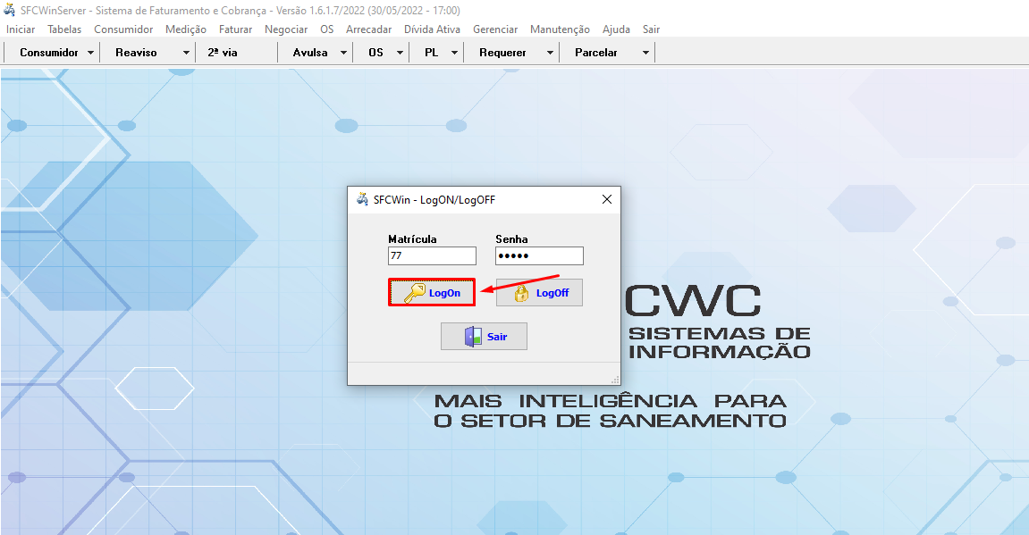Click the Requerer toolbar button

pos(503,52)
